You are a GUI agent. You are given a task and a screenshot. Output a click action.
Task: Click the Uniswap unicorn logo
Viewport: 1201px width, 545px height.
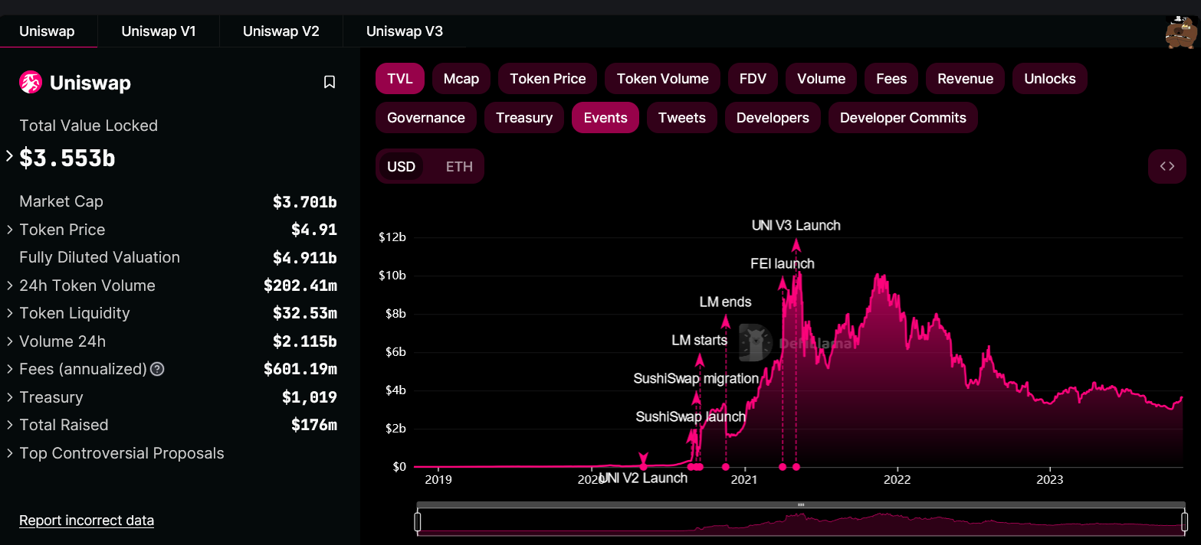pos(31,82)
